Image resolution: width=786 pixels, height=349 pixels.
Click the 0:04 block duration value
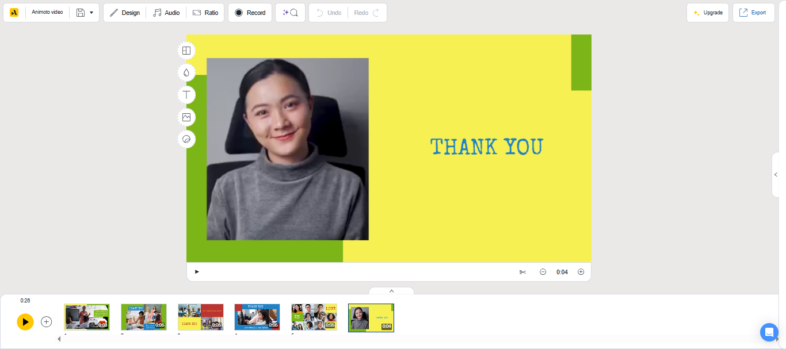pyautogui.click(x=562, y=272)
